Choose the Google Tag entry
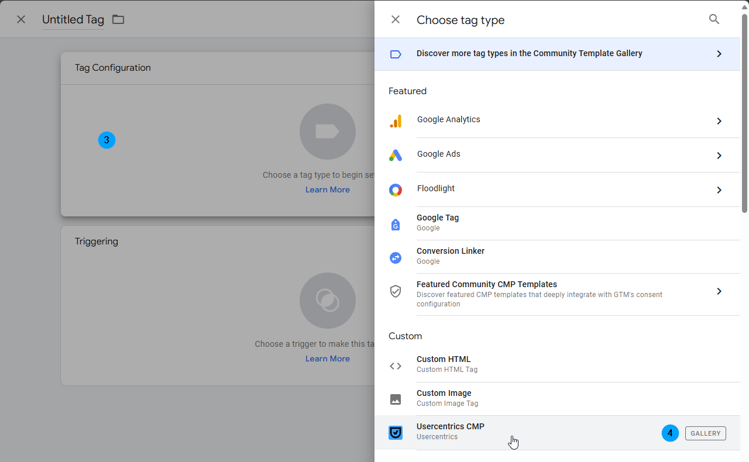The height and width of the screenshot is (462, 749). click(557, 223)
